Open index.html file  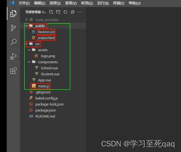pos(46,38)
